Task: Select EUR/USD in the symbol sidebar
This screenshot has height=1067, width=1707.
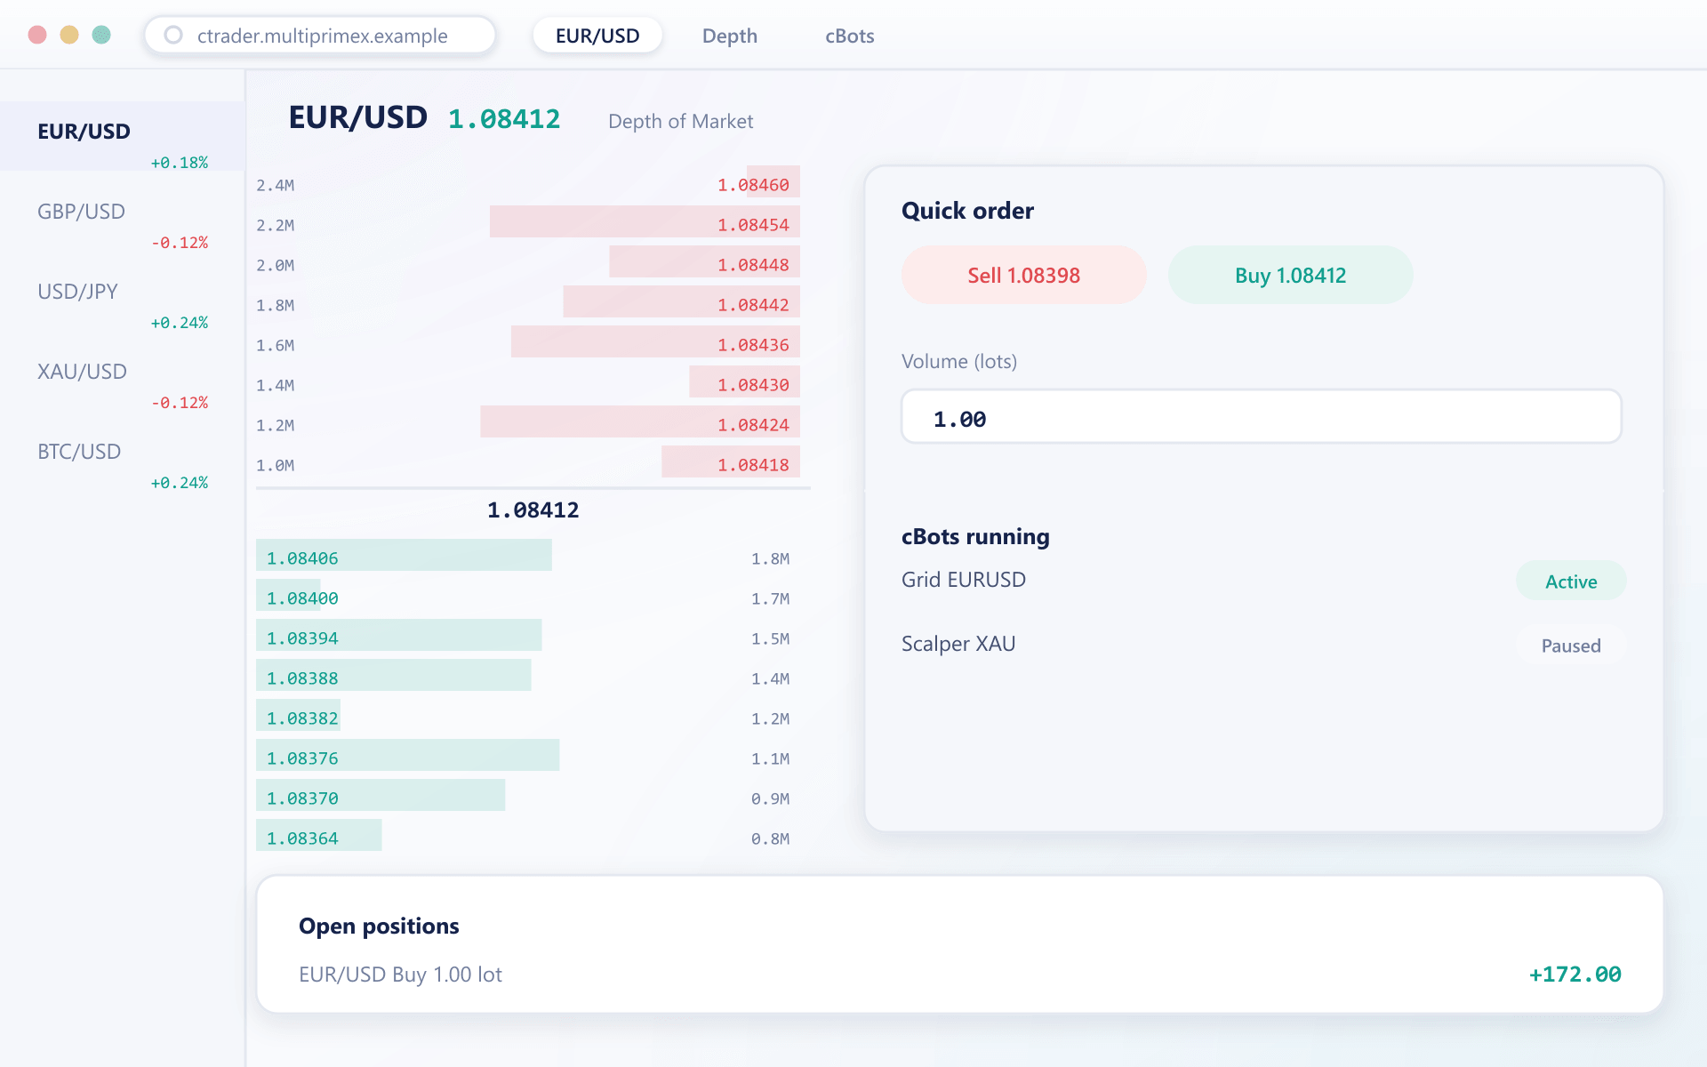Action: (x=123, y=136)
